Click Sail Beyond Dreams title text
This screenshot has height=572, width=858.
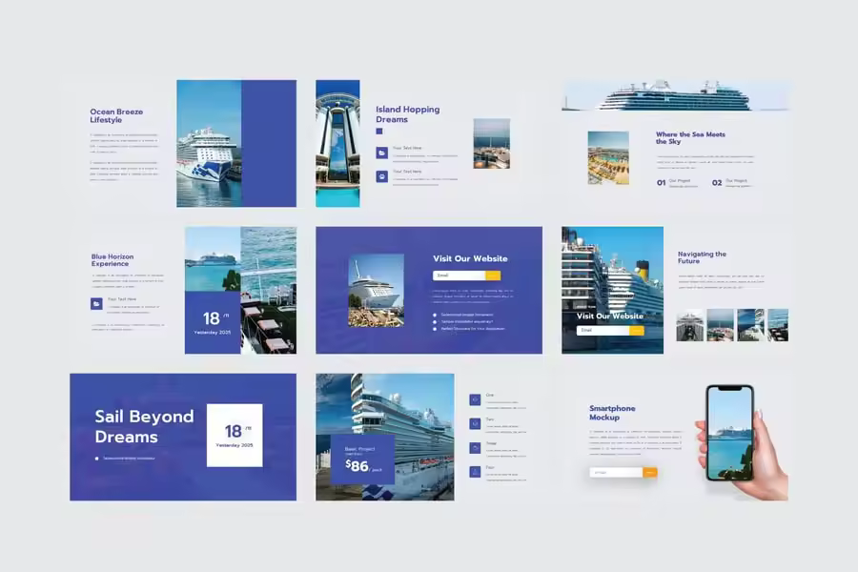click(144, 426)
